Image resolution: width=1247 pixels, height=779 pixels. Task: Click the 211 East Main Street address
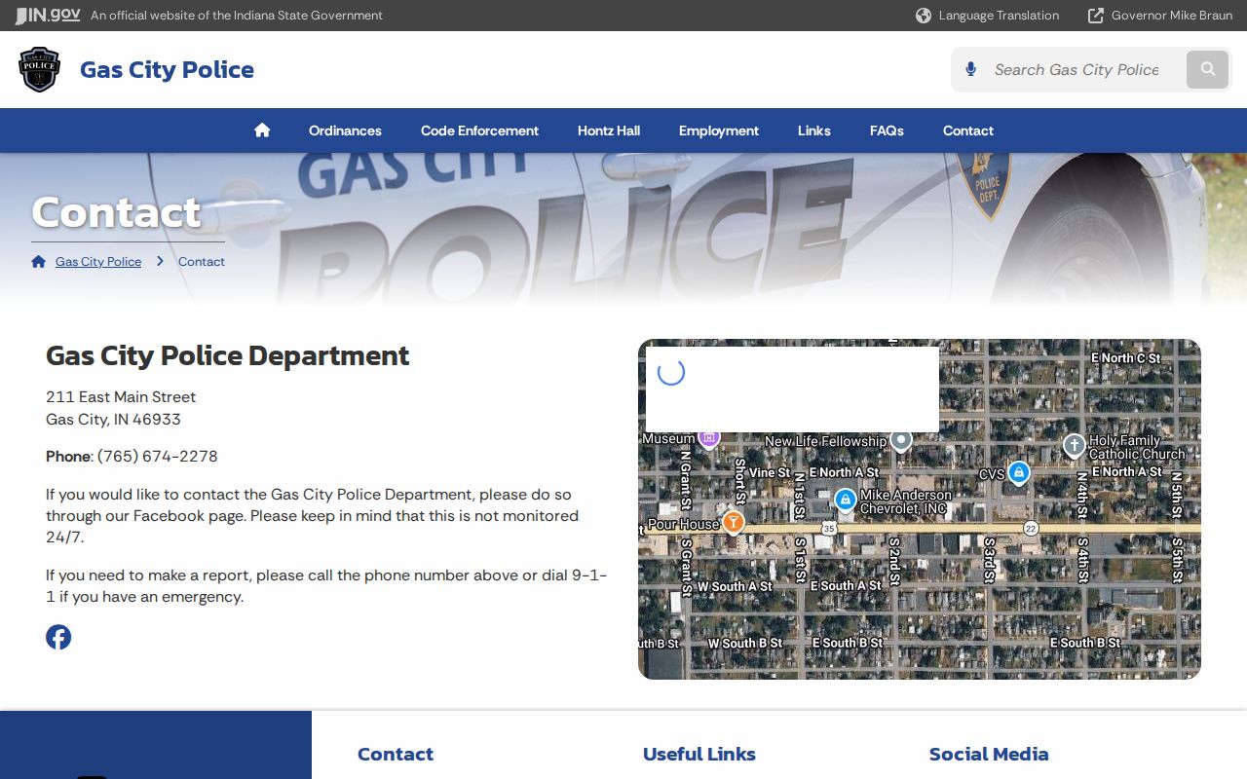[x=121, y=396]
